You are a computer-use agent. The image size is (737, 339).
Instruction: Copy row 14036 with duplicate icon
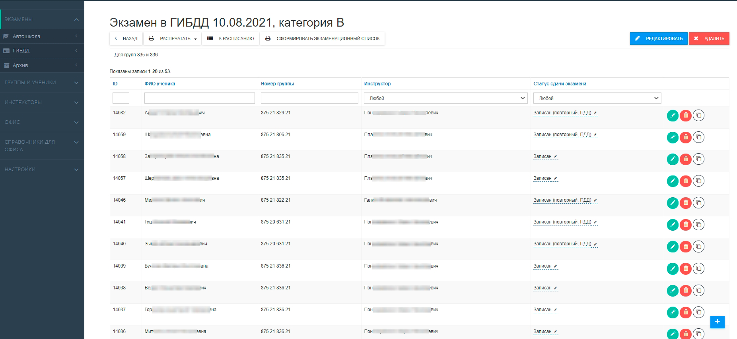coord(699,334)
